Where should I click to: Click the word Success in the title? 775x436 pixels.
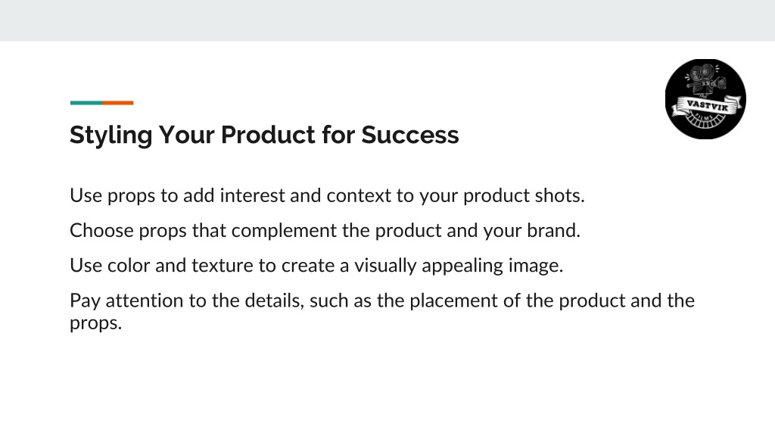[409, 135]
